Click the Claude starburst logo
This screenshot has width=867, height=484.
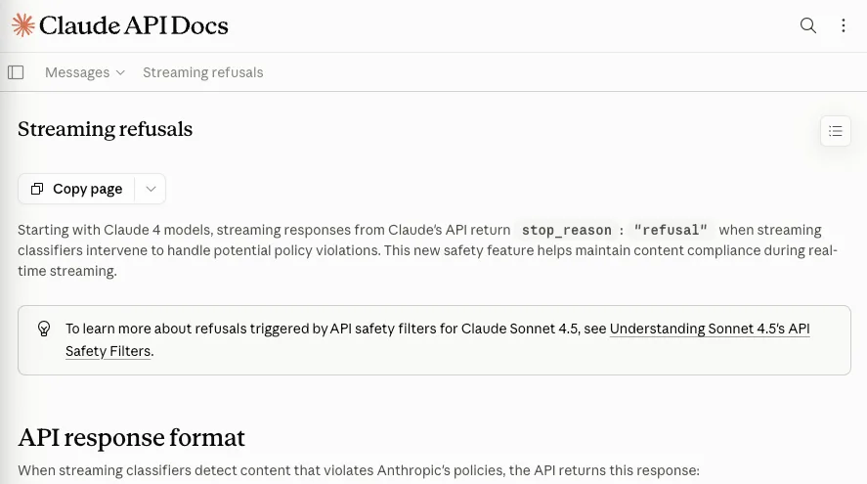point(23,25)
